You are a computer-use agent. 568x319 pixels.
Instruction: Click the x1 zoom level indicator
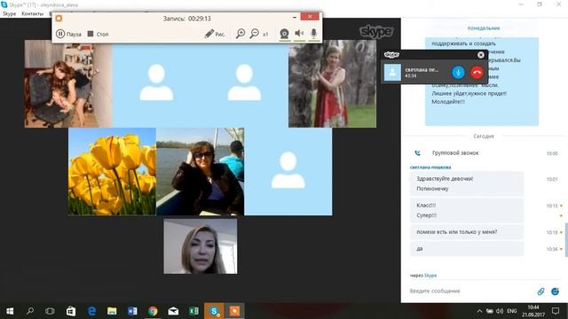click(x=265, y=35)
